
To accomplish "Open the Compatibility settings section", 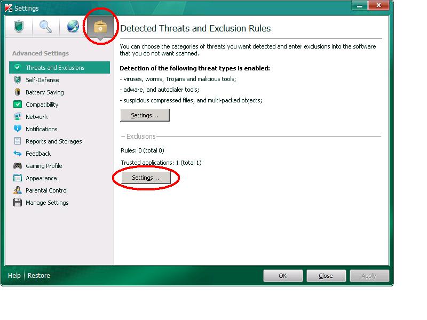I will (42, 105).
